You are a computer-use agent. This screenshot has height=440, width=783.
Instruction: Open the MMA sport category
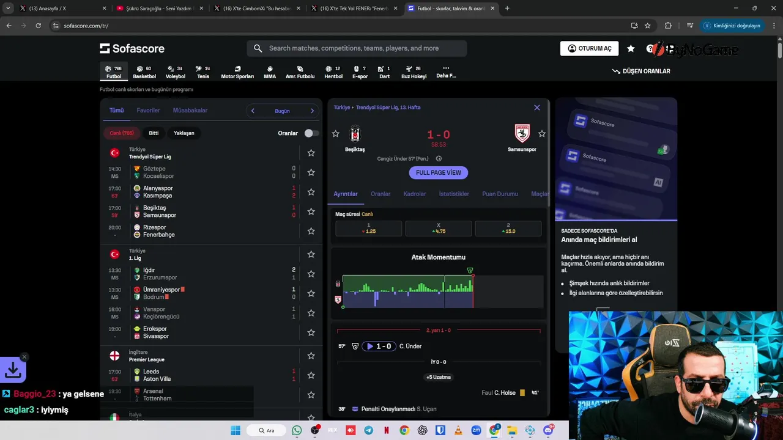270,72
